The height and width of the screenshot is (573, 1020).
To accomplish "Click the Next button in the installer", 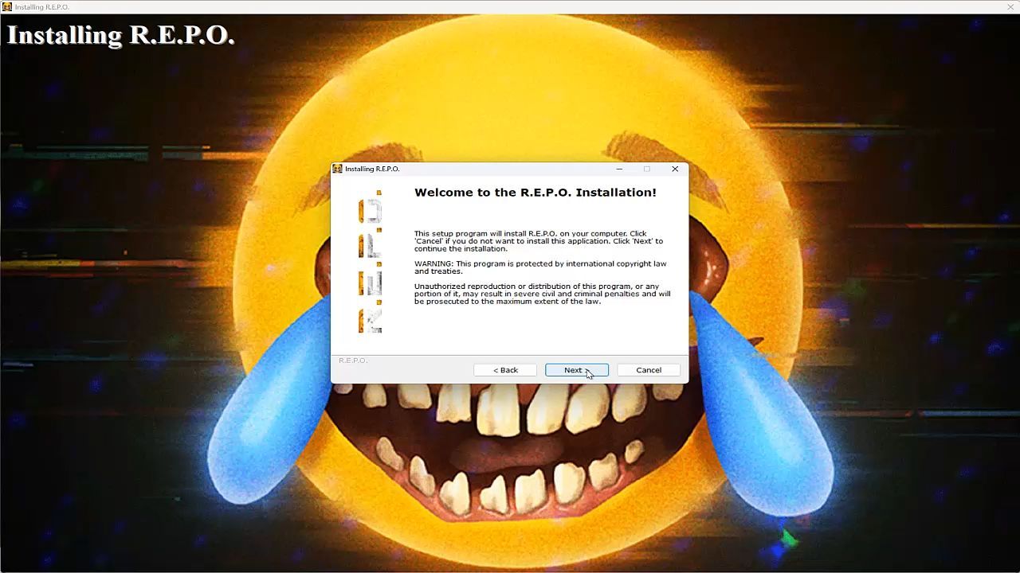I will click(577, 370).
